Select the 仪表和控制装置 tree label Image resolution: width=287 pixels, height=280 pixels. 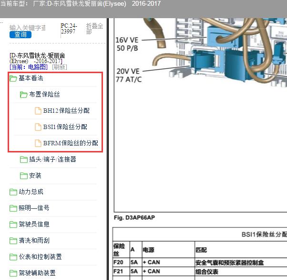[x=40, y=257]
